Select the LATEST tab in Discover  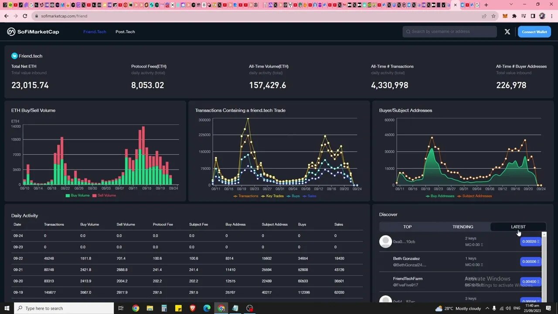[x=518, y=227]
